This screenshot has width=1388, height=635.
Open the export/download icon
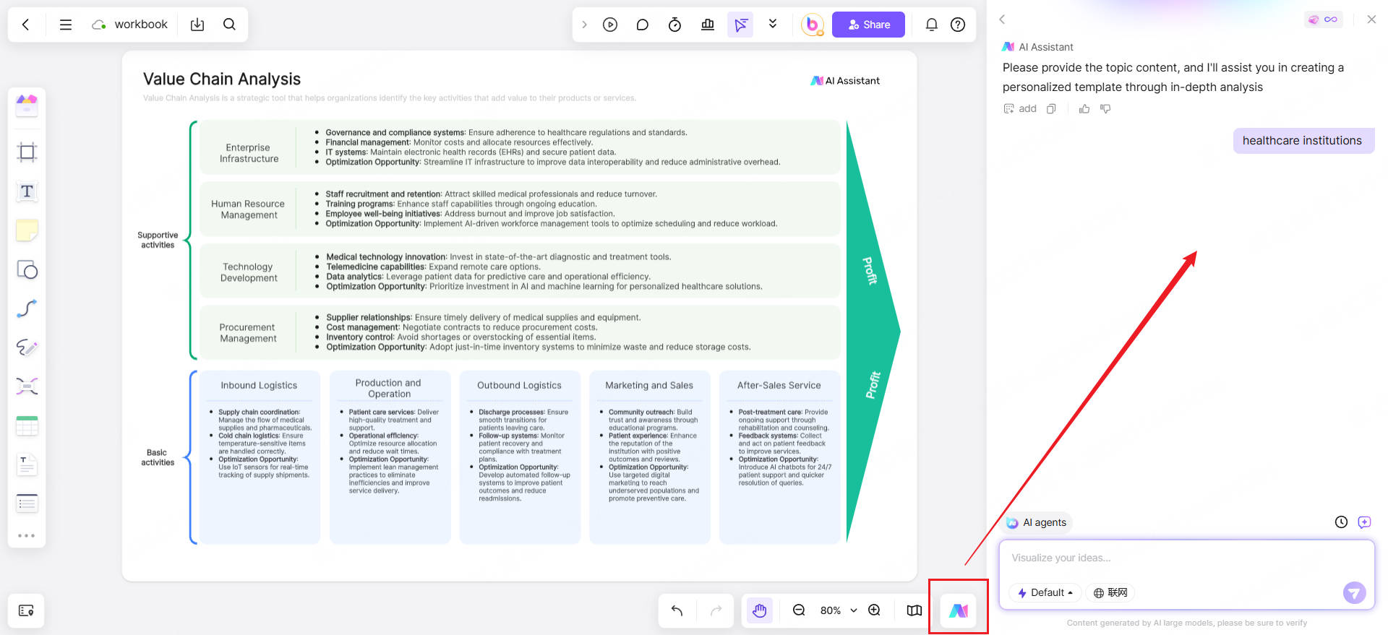(x=197, y=25)
